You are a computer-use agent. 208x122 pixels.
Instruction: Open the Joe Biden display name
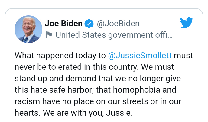(x=64, y=24)
